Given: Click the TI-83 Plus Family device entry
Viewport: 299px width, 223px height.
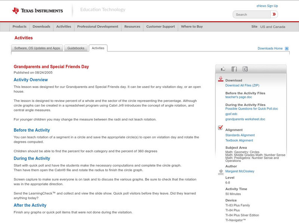Looking at the screenshot, I should (x=238, y=205).
